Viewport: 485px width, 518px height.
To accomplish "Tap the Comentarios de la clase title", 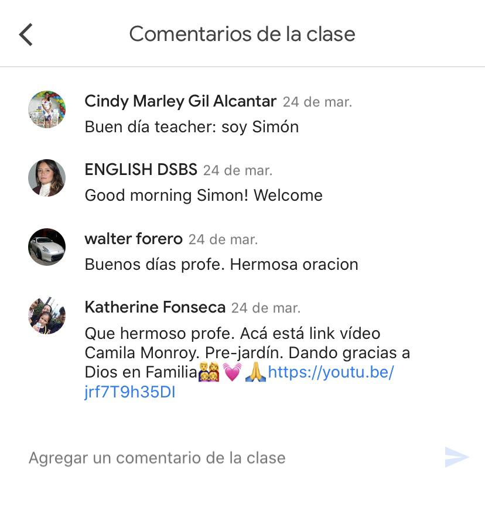I will [x=242, y=34].
